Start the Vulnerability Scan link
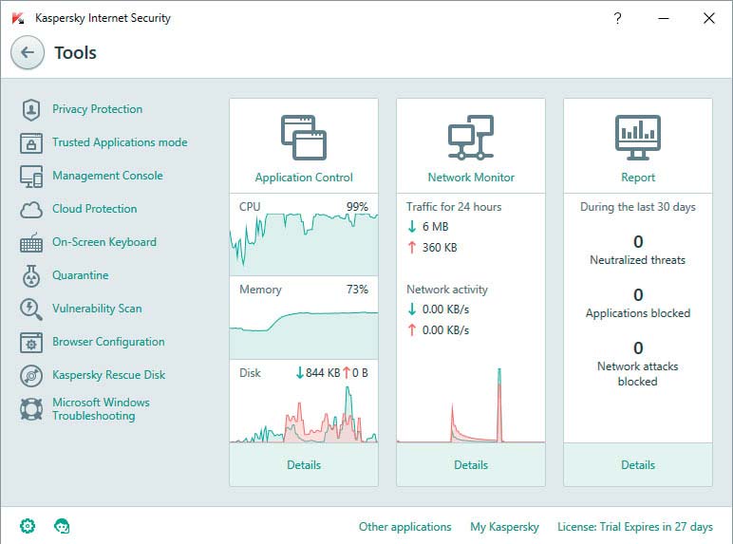 tap(97, 309)
